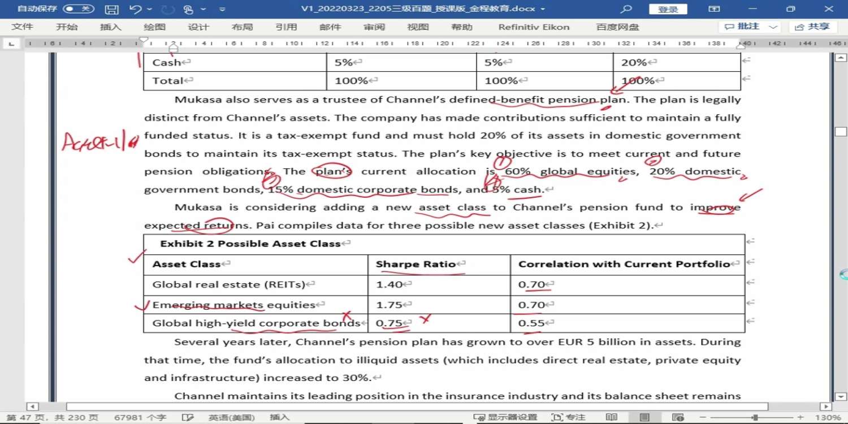This screenshot has height=424, width=848.
Task: Open ribbon display options icon
Action: click(x=715, y=9)
